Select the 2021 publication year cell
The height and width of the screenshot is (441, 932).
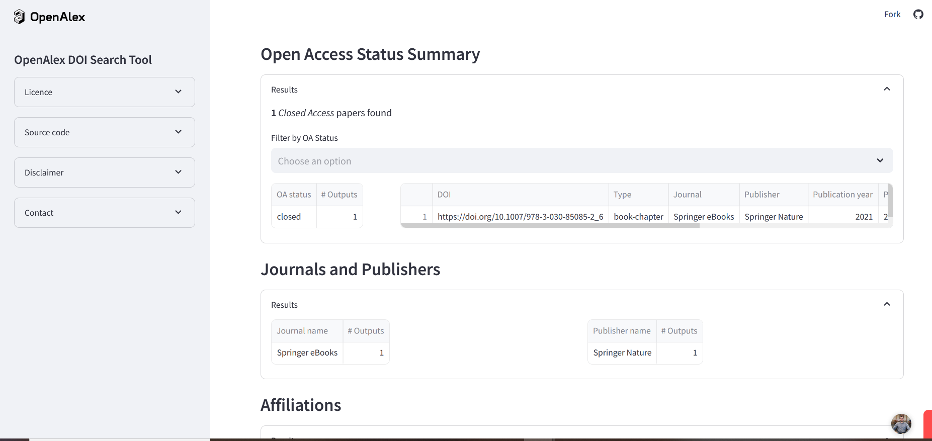pyautogui.click(x=843, y=217)
